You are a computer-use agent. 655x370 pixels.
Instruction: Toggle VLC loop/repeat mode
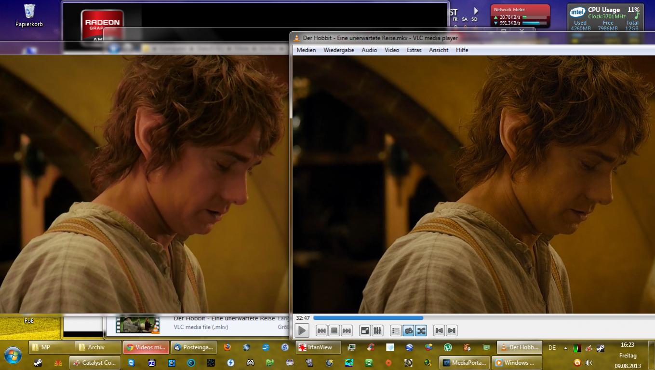tap(408, 330)
